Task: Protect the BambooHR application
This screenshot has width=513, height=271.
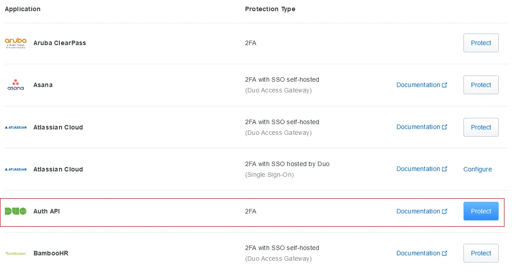Action: pos(481,253)
